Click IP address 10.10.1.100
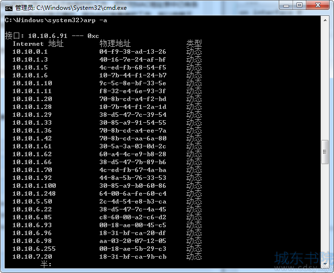The width and height of the screenshot is (334, 273). (34, 186)
